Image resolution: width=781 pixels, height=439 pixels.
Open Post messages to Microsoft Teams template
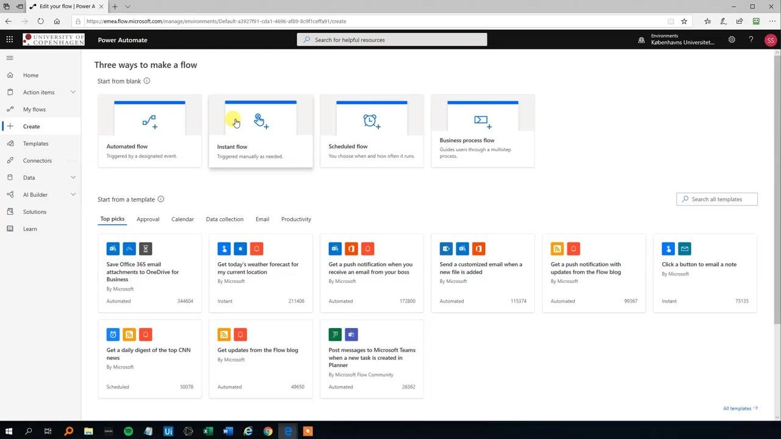372,359
